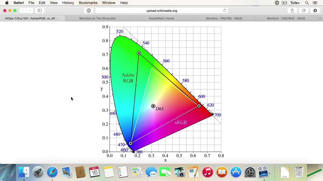Screen dimensions: 323x181
Task: Open Finder from the Dock
Action: 24,172
